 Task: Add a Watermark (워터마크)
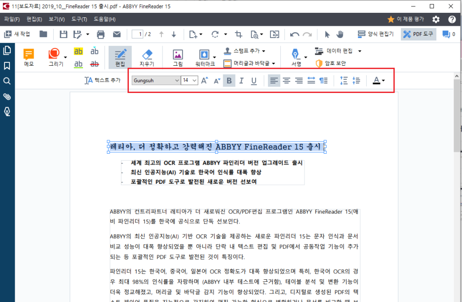click(x=205, y=57)
